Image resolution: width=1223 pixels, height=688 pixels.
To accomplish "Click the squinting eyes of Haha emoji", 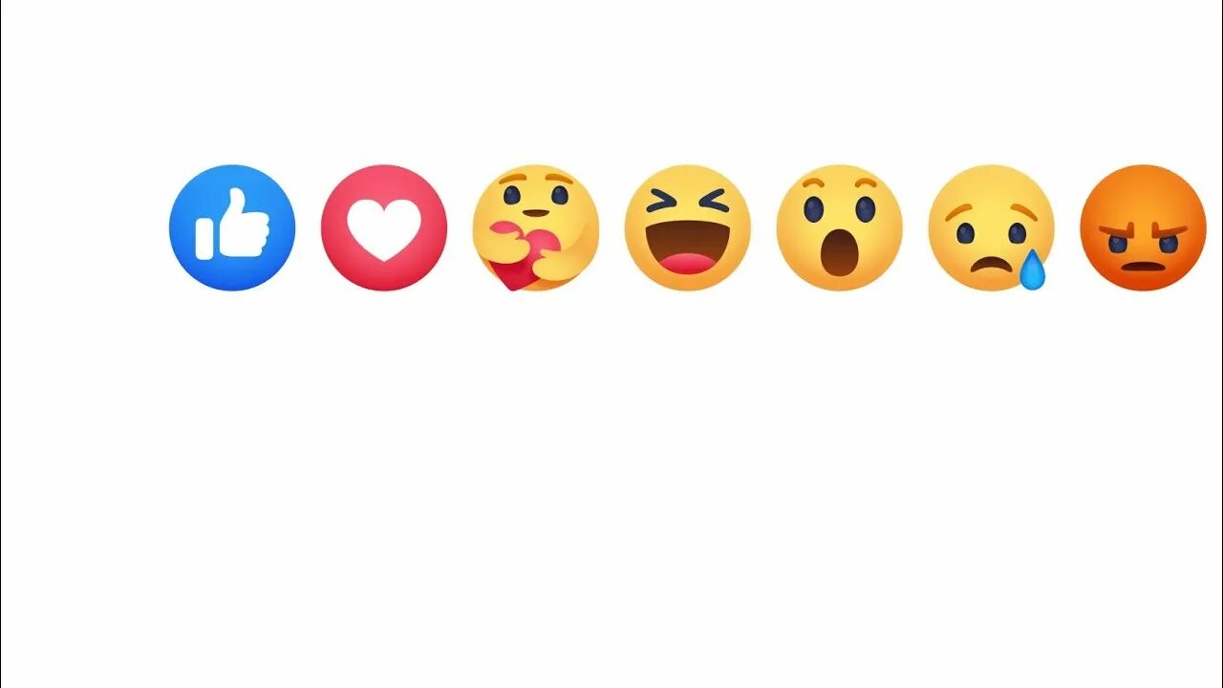I will [688, 202].
